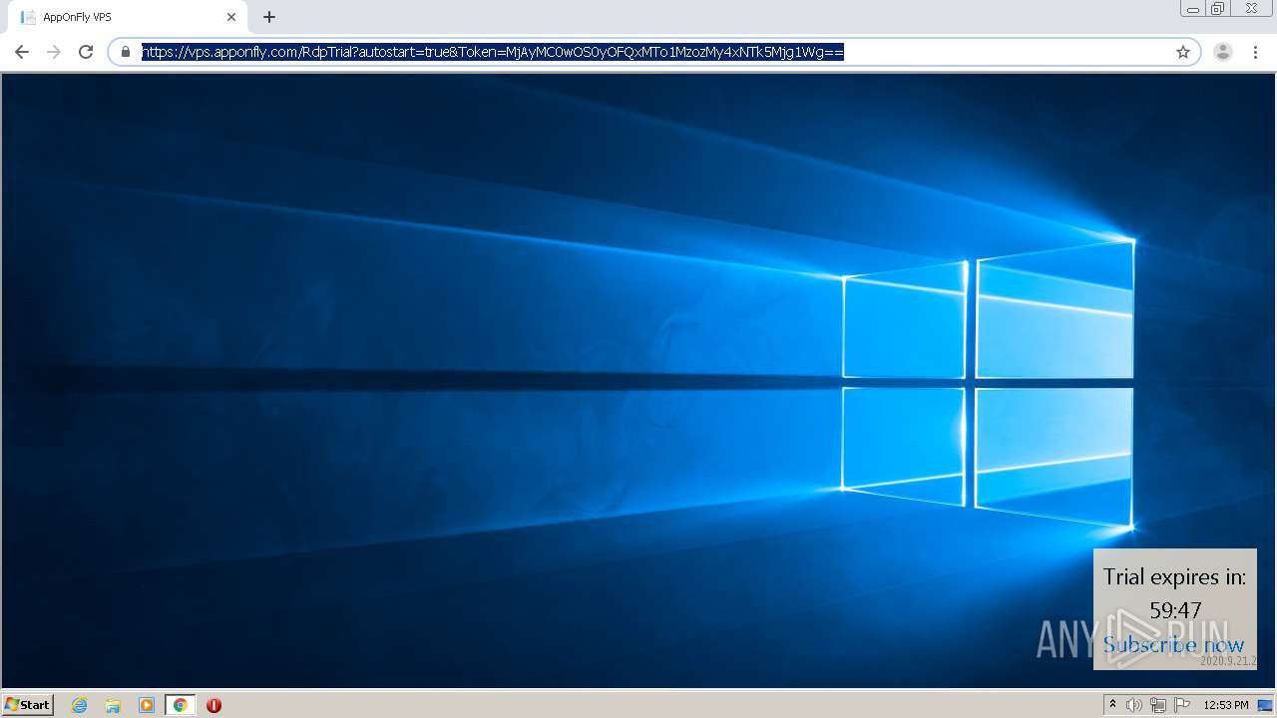The image size is (1277, 718).
Task: Open the Chrome profile avatar menu
Action: click(1222, 52)
